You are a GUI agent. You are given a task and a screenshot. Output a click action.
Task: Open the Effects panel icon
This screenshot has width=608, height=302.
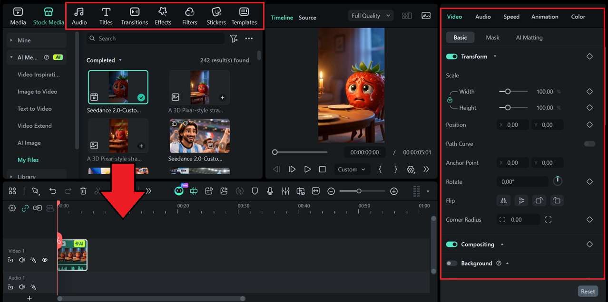163,12
